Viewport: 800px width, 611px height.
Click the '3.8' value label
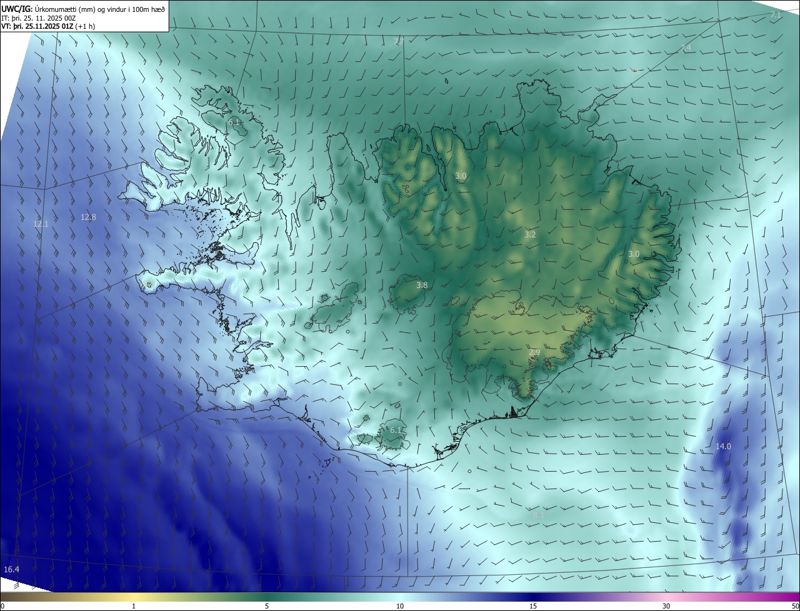pos(422,286)
